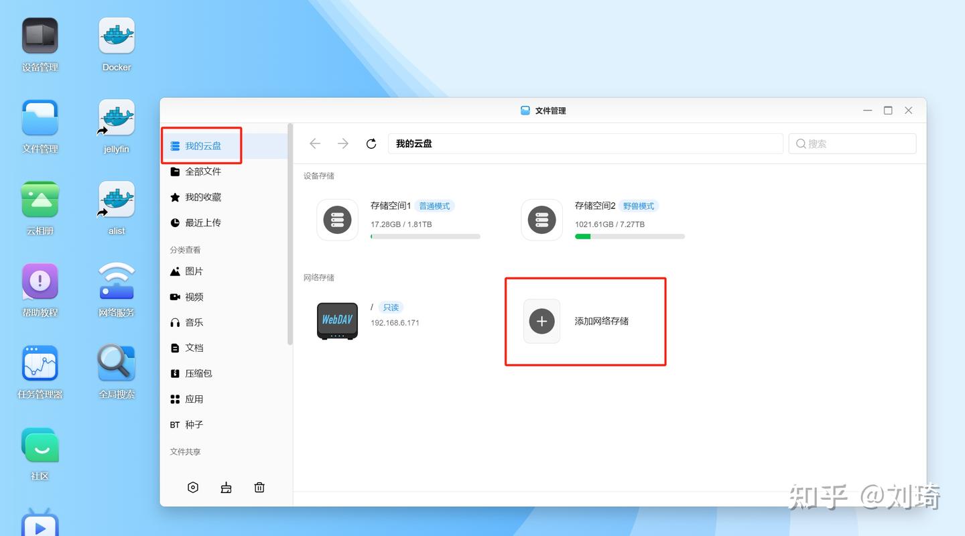Open the settings gear at sidebar bottom
Viewport: 965px width, 536px height.
193,487
